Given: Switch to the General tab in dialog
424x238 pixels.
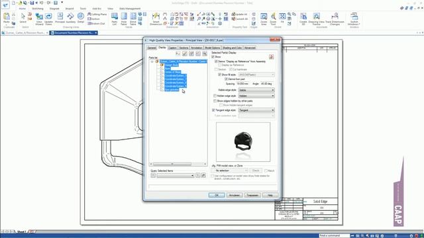Looking at the screenshot, I should point(152,48).
